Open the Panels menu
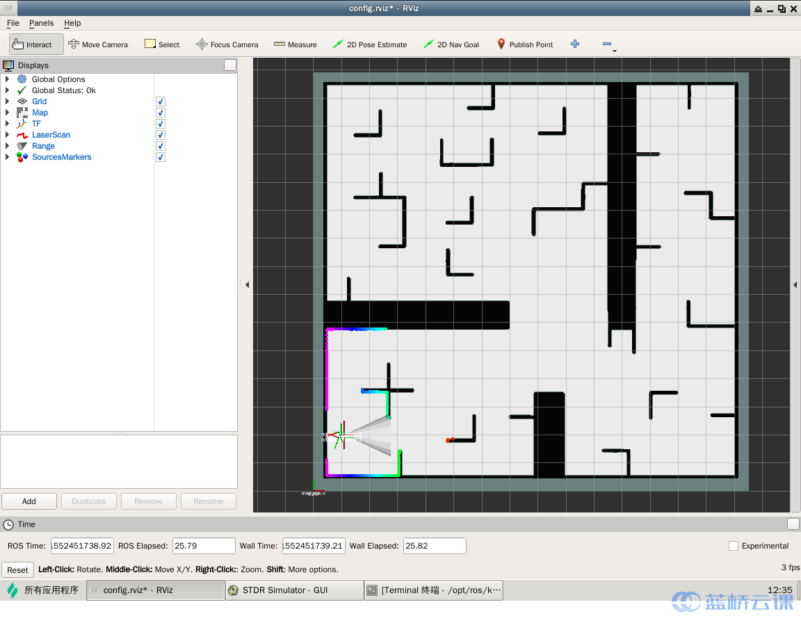The image size is (801, 623). click(41, 23)
